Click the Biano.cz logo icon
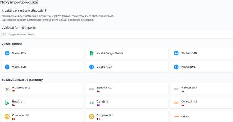Screen dimensions: 233x122 92,89
